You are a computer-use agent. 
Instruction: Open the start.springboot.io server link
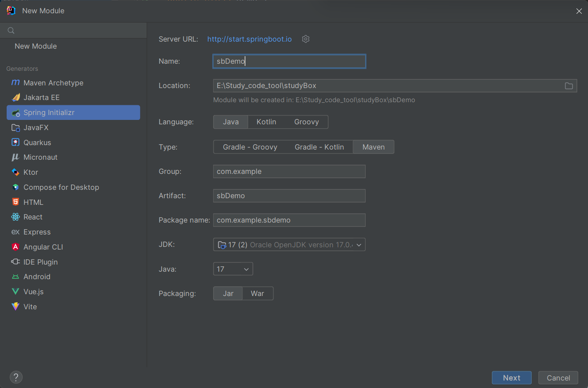(x=249, y=39)
